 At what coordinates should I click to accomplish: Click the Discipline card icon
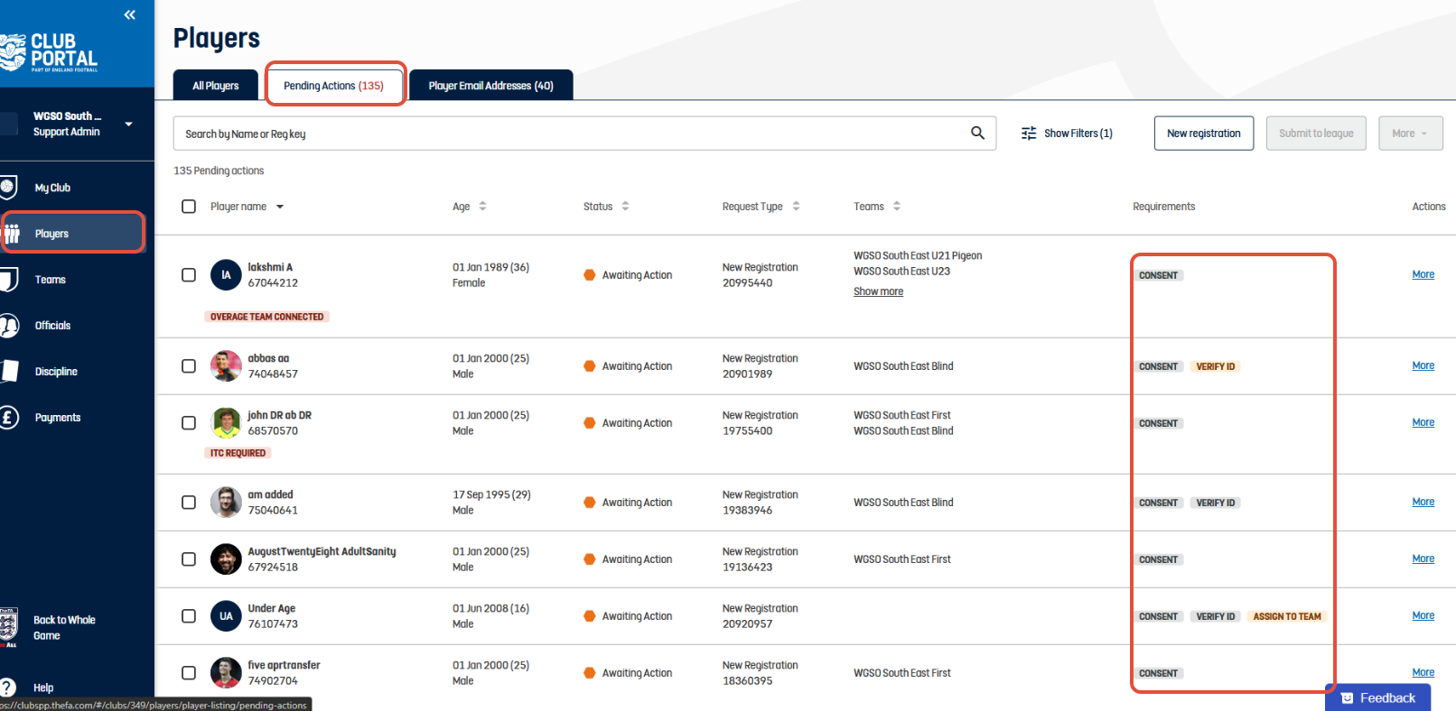point(9,371)
